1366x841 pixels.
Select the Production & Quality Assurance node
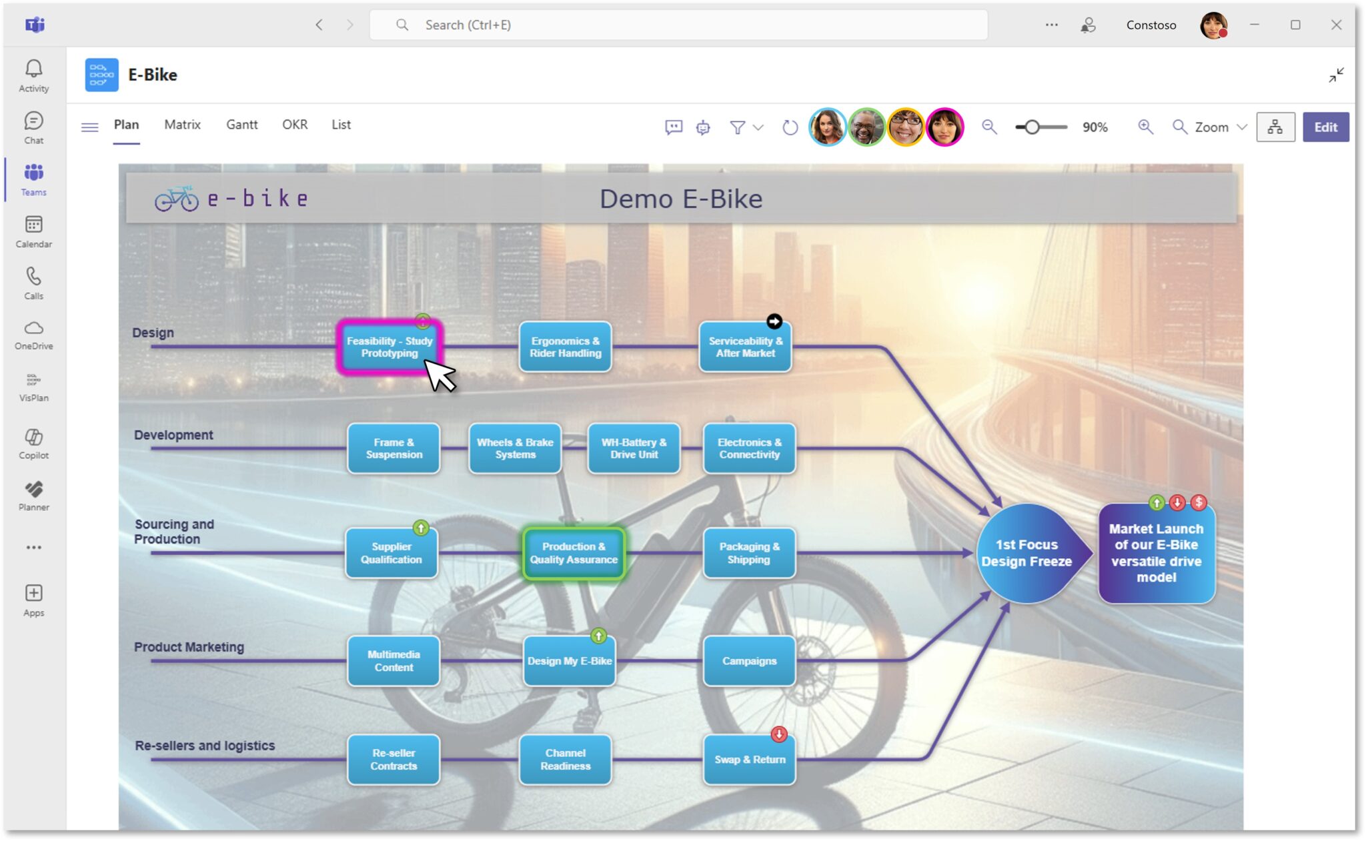pos(574,553)
